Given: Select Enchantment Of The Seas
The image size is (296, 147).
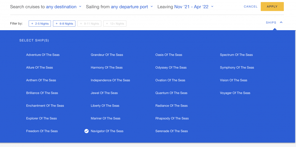Looking at the screenshot, I should coord(45,106).
